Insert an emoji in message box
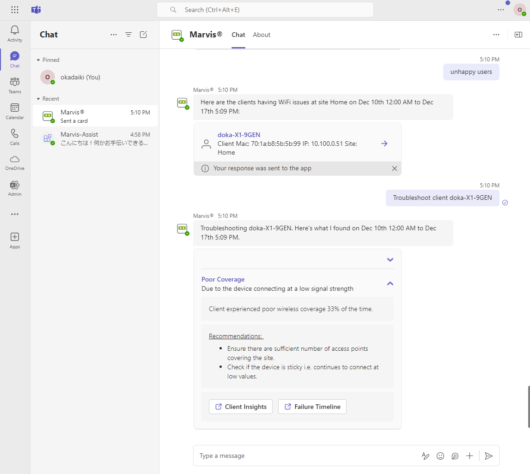This screenshot has height=474, width=530. coord(440,456)
